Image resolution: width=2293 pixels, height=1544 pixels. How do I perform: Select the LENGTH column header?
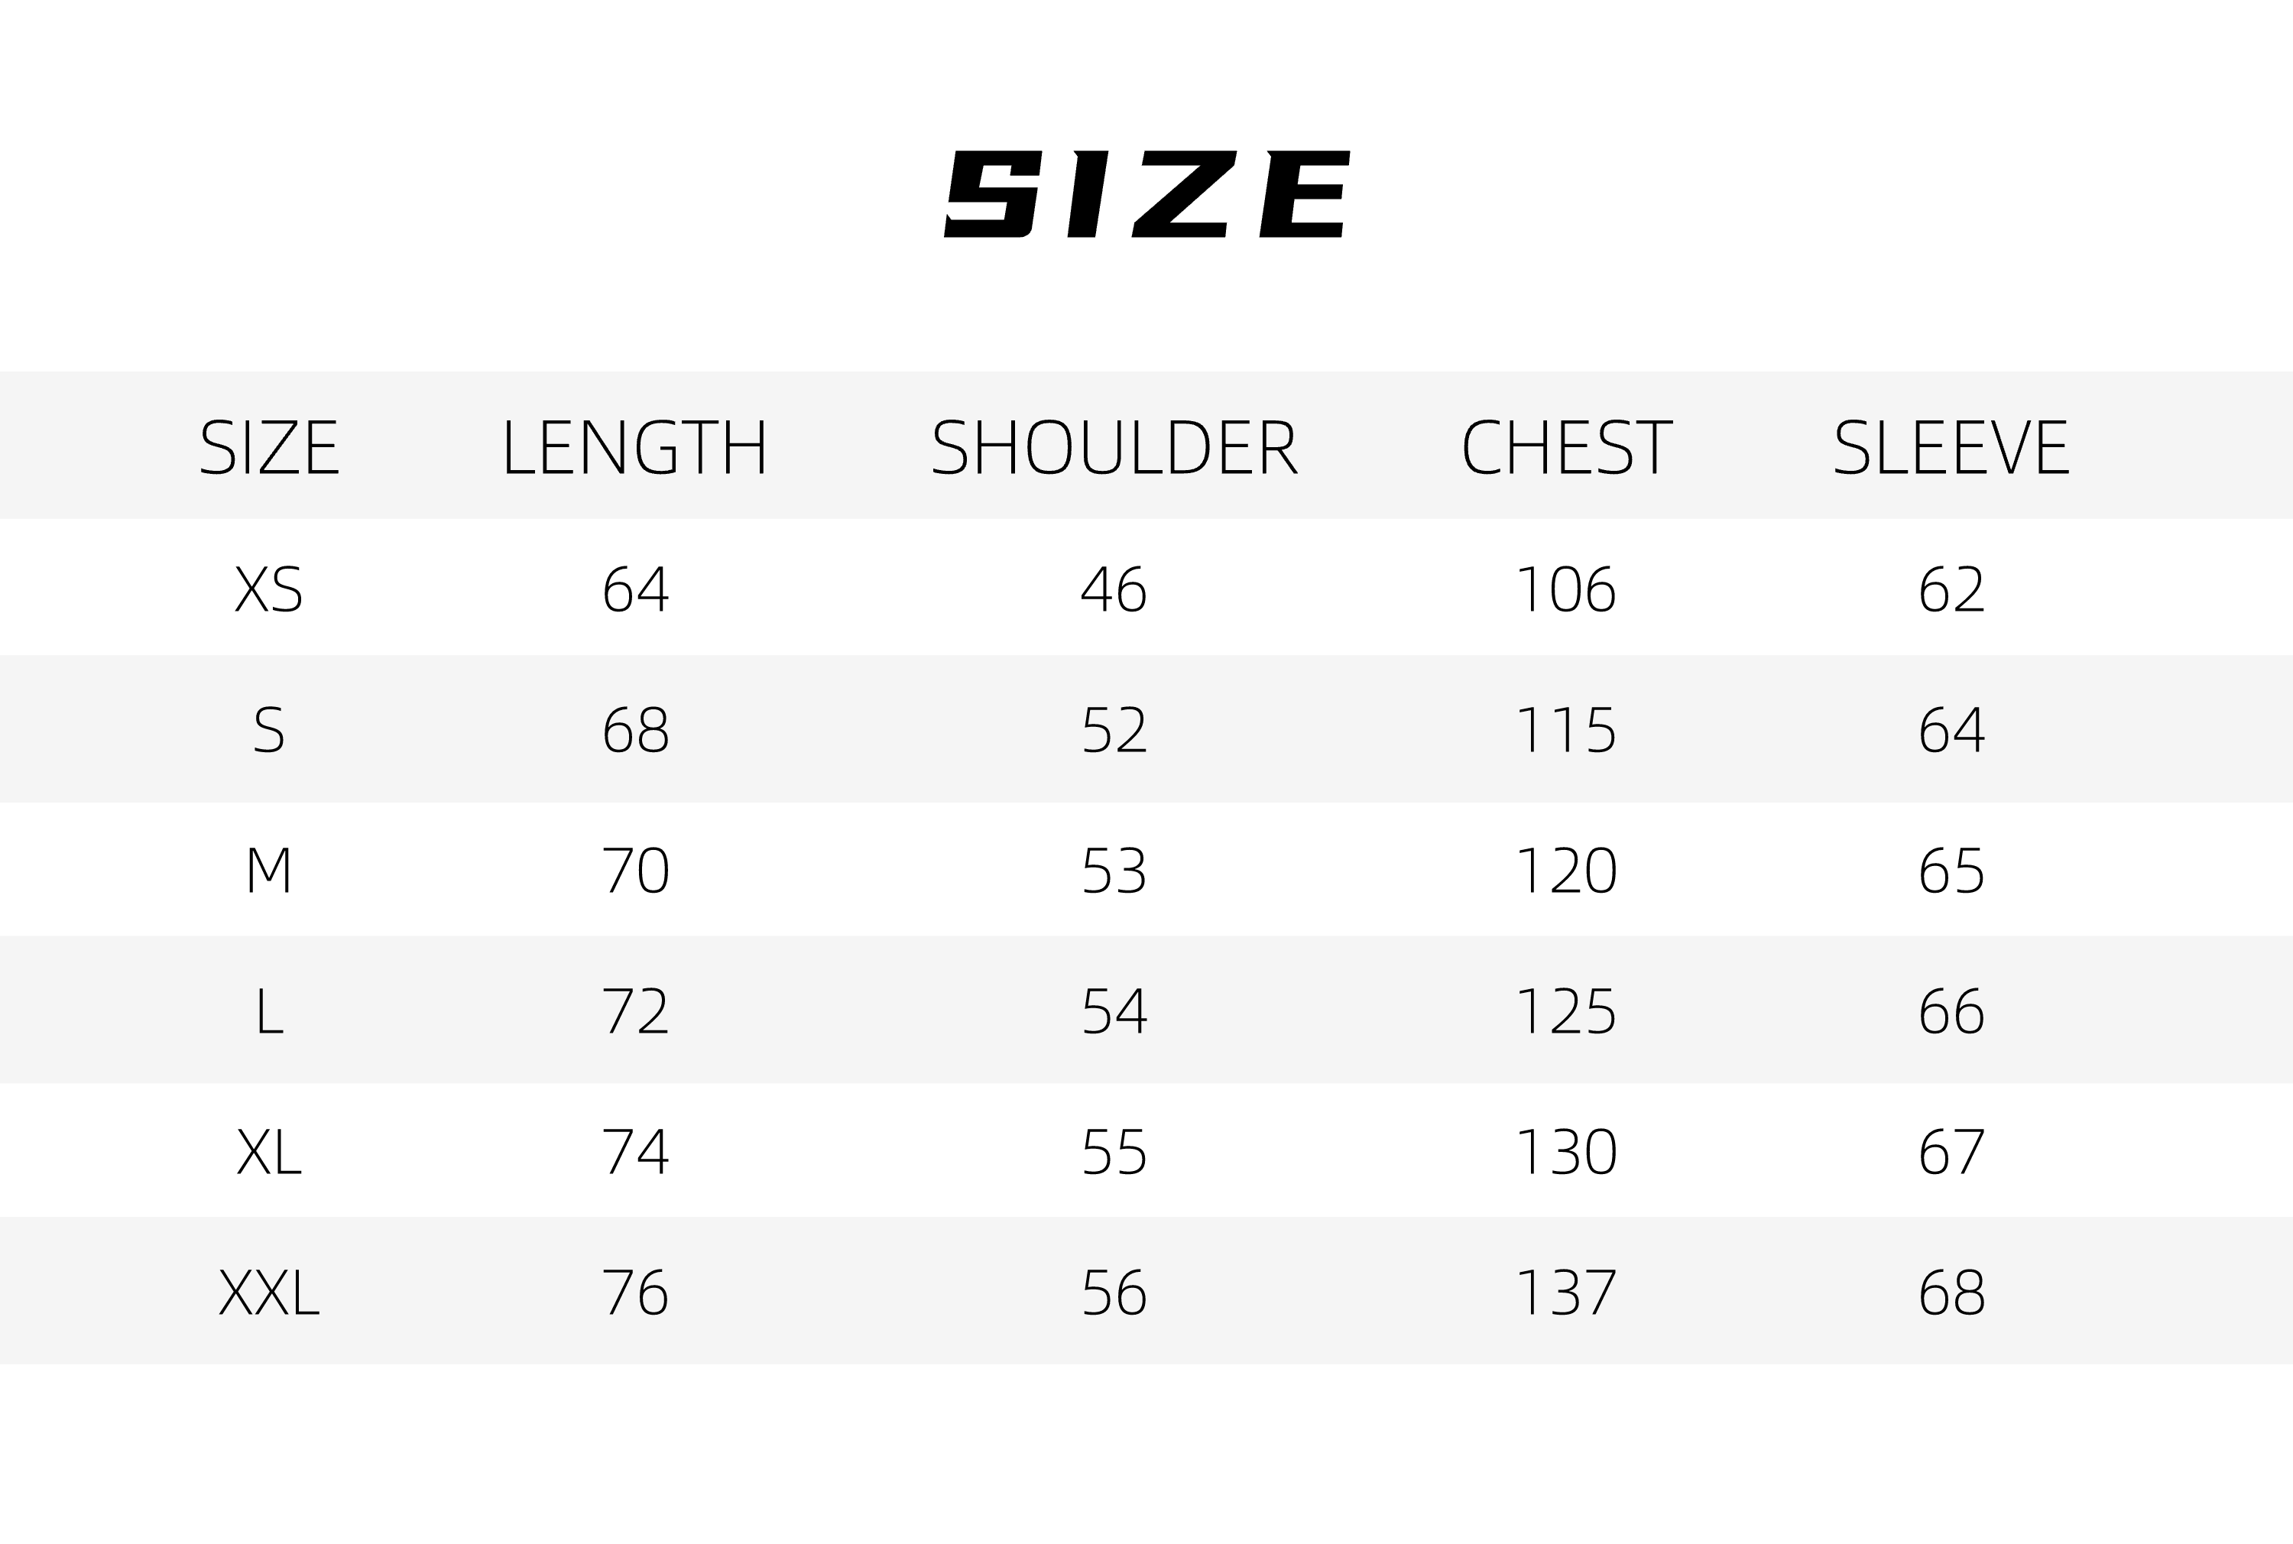click(x=635, y=447)
